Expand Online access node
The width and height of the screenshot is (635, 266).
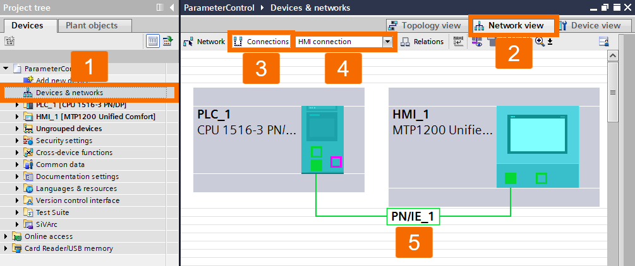[x=6, y=236]
